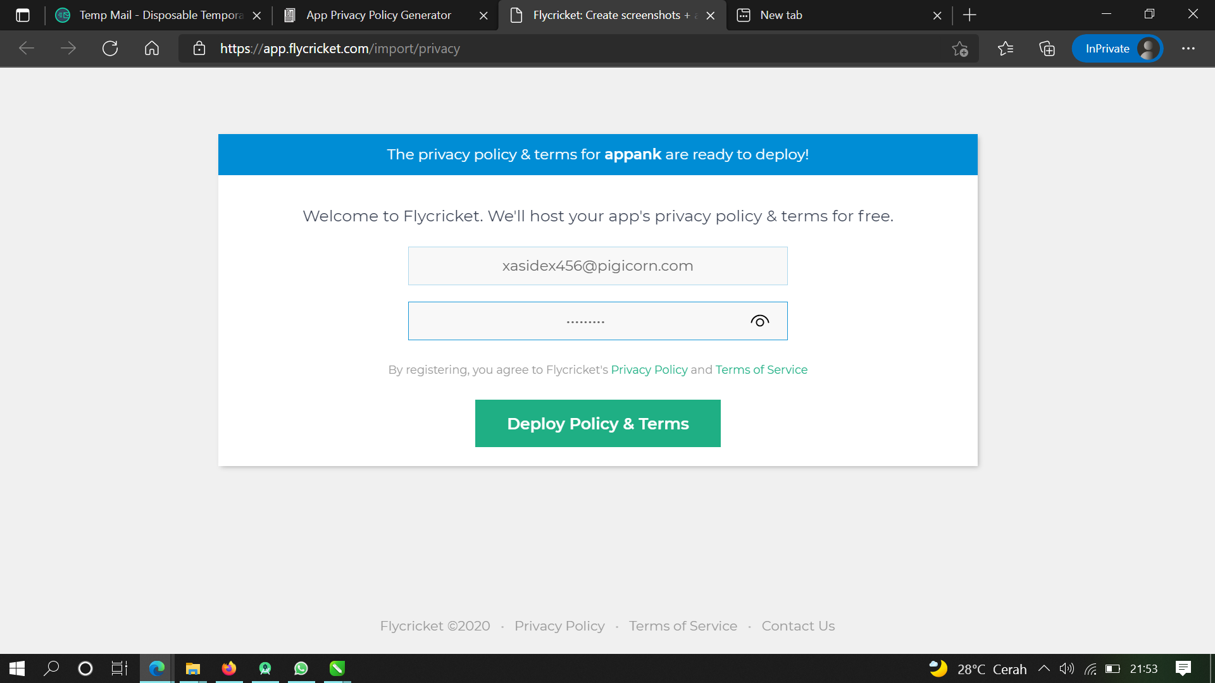Restore down the browser window
This screenshot has height=683, width=1215.
pyautogui.click(x=1150, y=15)
